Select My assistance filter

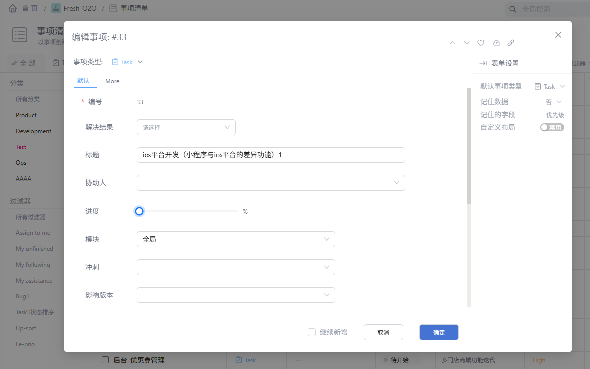click(34, 281)
